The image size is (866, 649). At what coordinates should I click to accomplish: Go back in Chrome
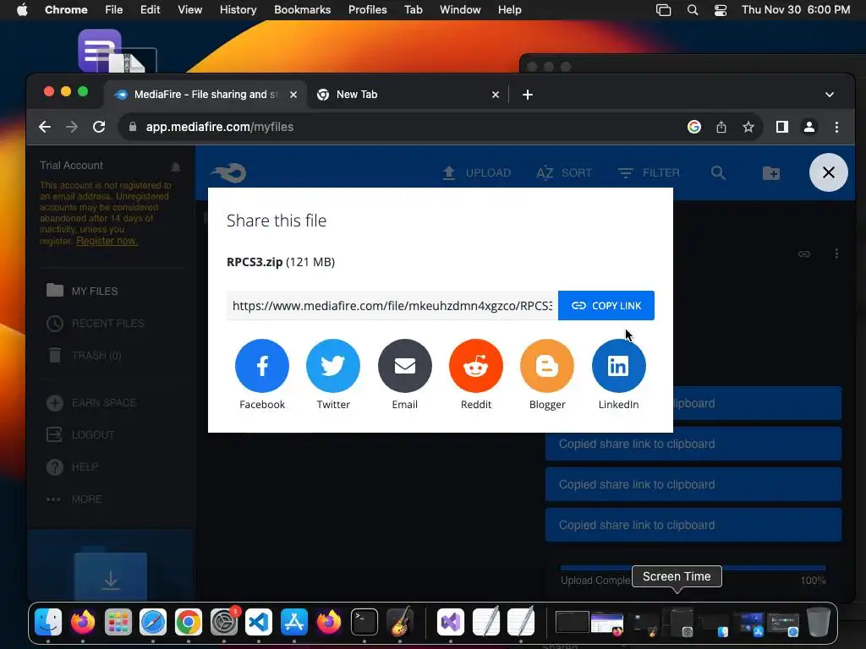[45, 127]
